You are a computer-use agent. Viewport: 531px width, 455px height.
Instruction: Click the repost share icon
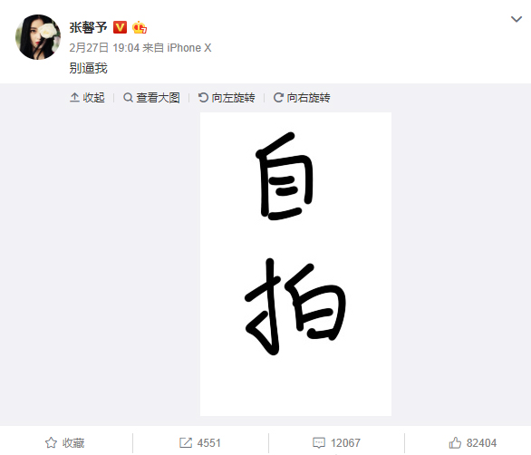[x=186, y=443]
